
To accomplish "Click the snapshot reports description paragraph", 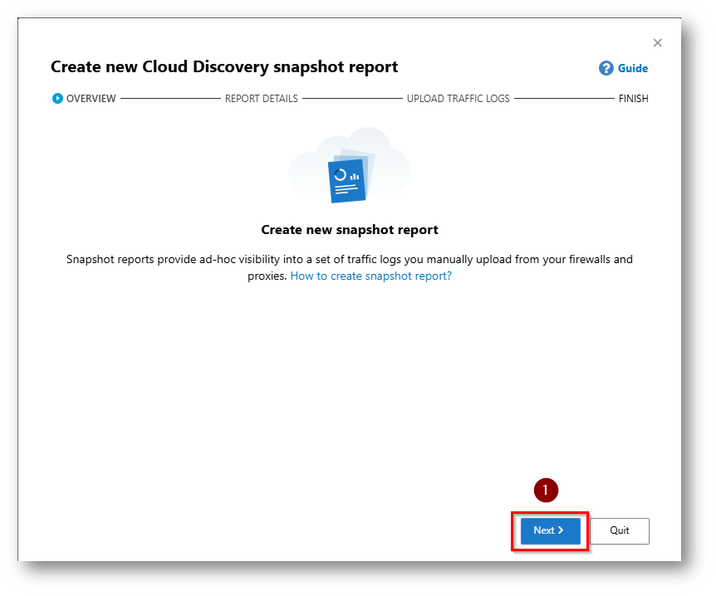I will click(349, 260).
